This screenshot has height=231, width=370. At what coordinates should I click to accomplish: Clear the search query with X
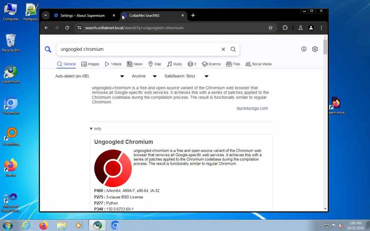pyautogui.click(x=223, y=49)
